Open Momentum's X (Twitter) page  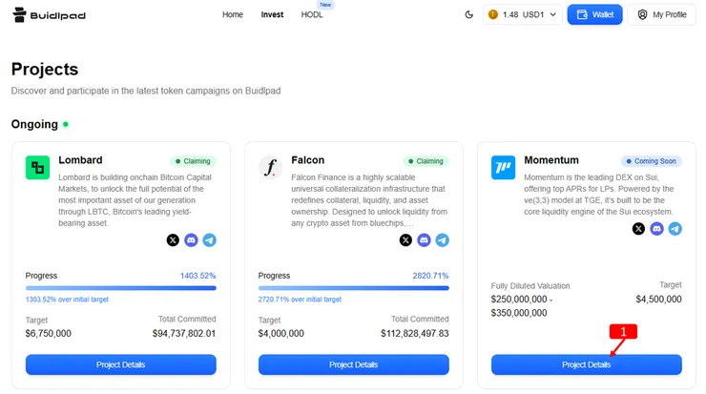(638, 229)
